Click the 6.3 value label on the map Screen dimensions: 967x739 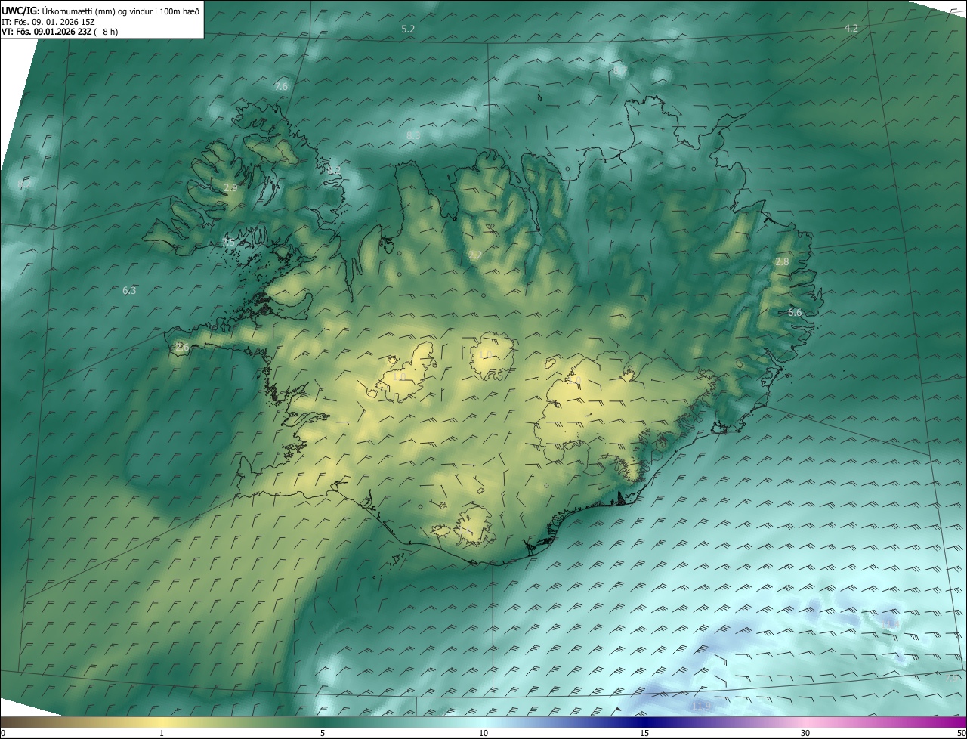pyautogui.click(x=129, y=290)
